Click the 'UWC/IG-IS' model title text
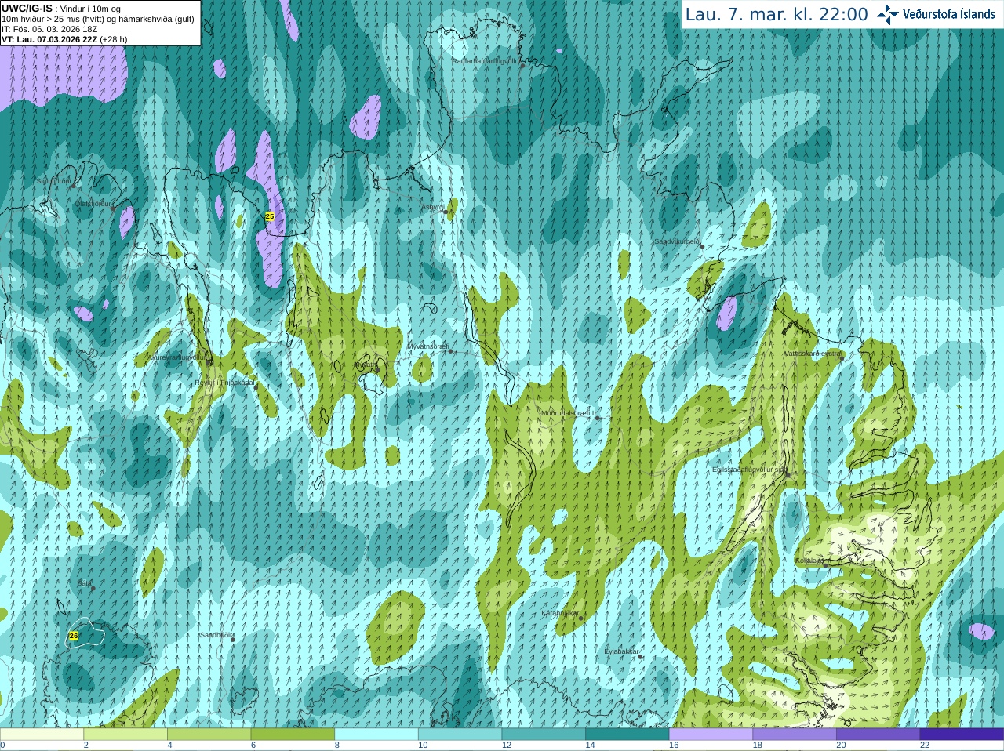This screenshot has width=1004, height=751. click(x=27, y=8)
